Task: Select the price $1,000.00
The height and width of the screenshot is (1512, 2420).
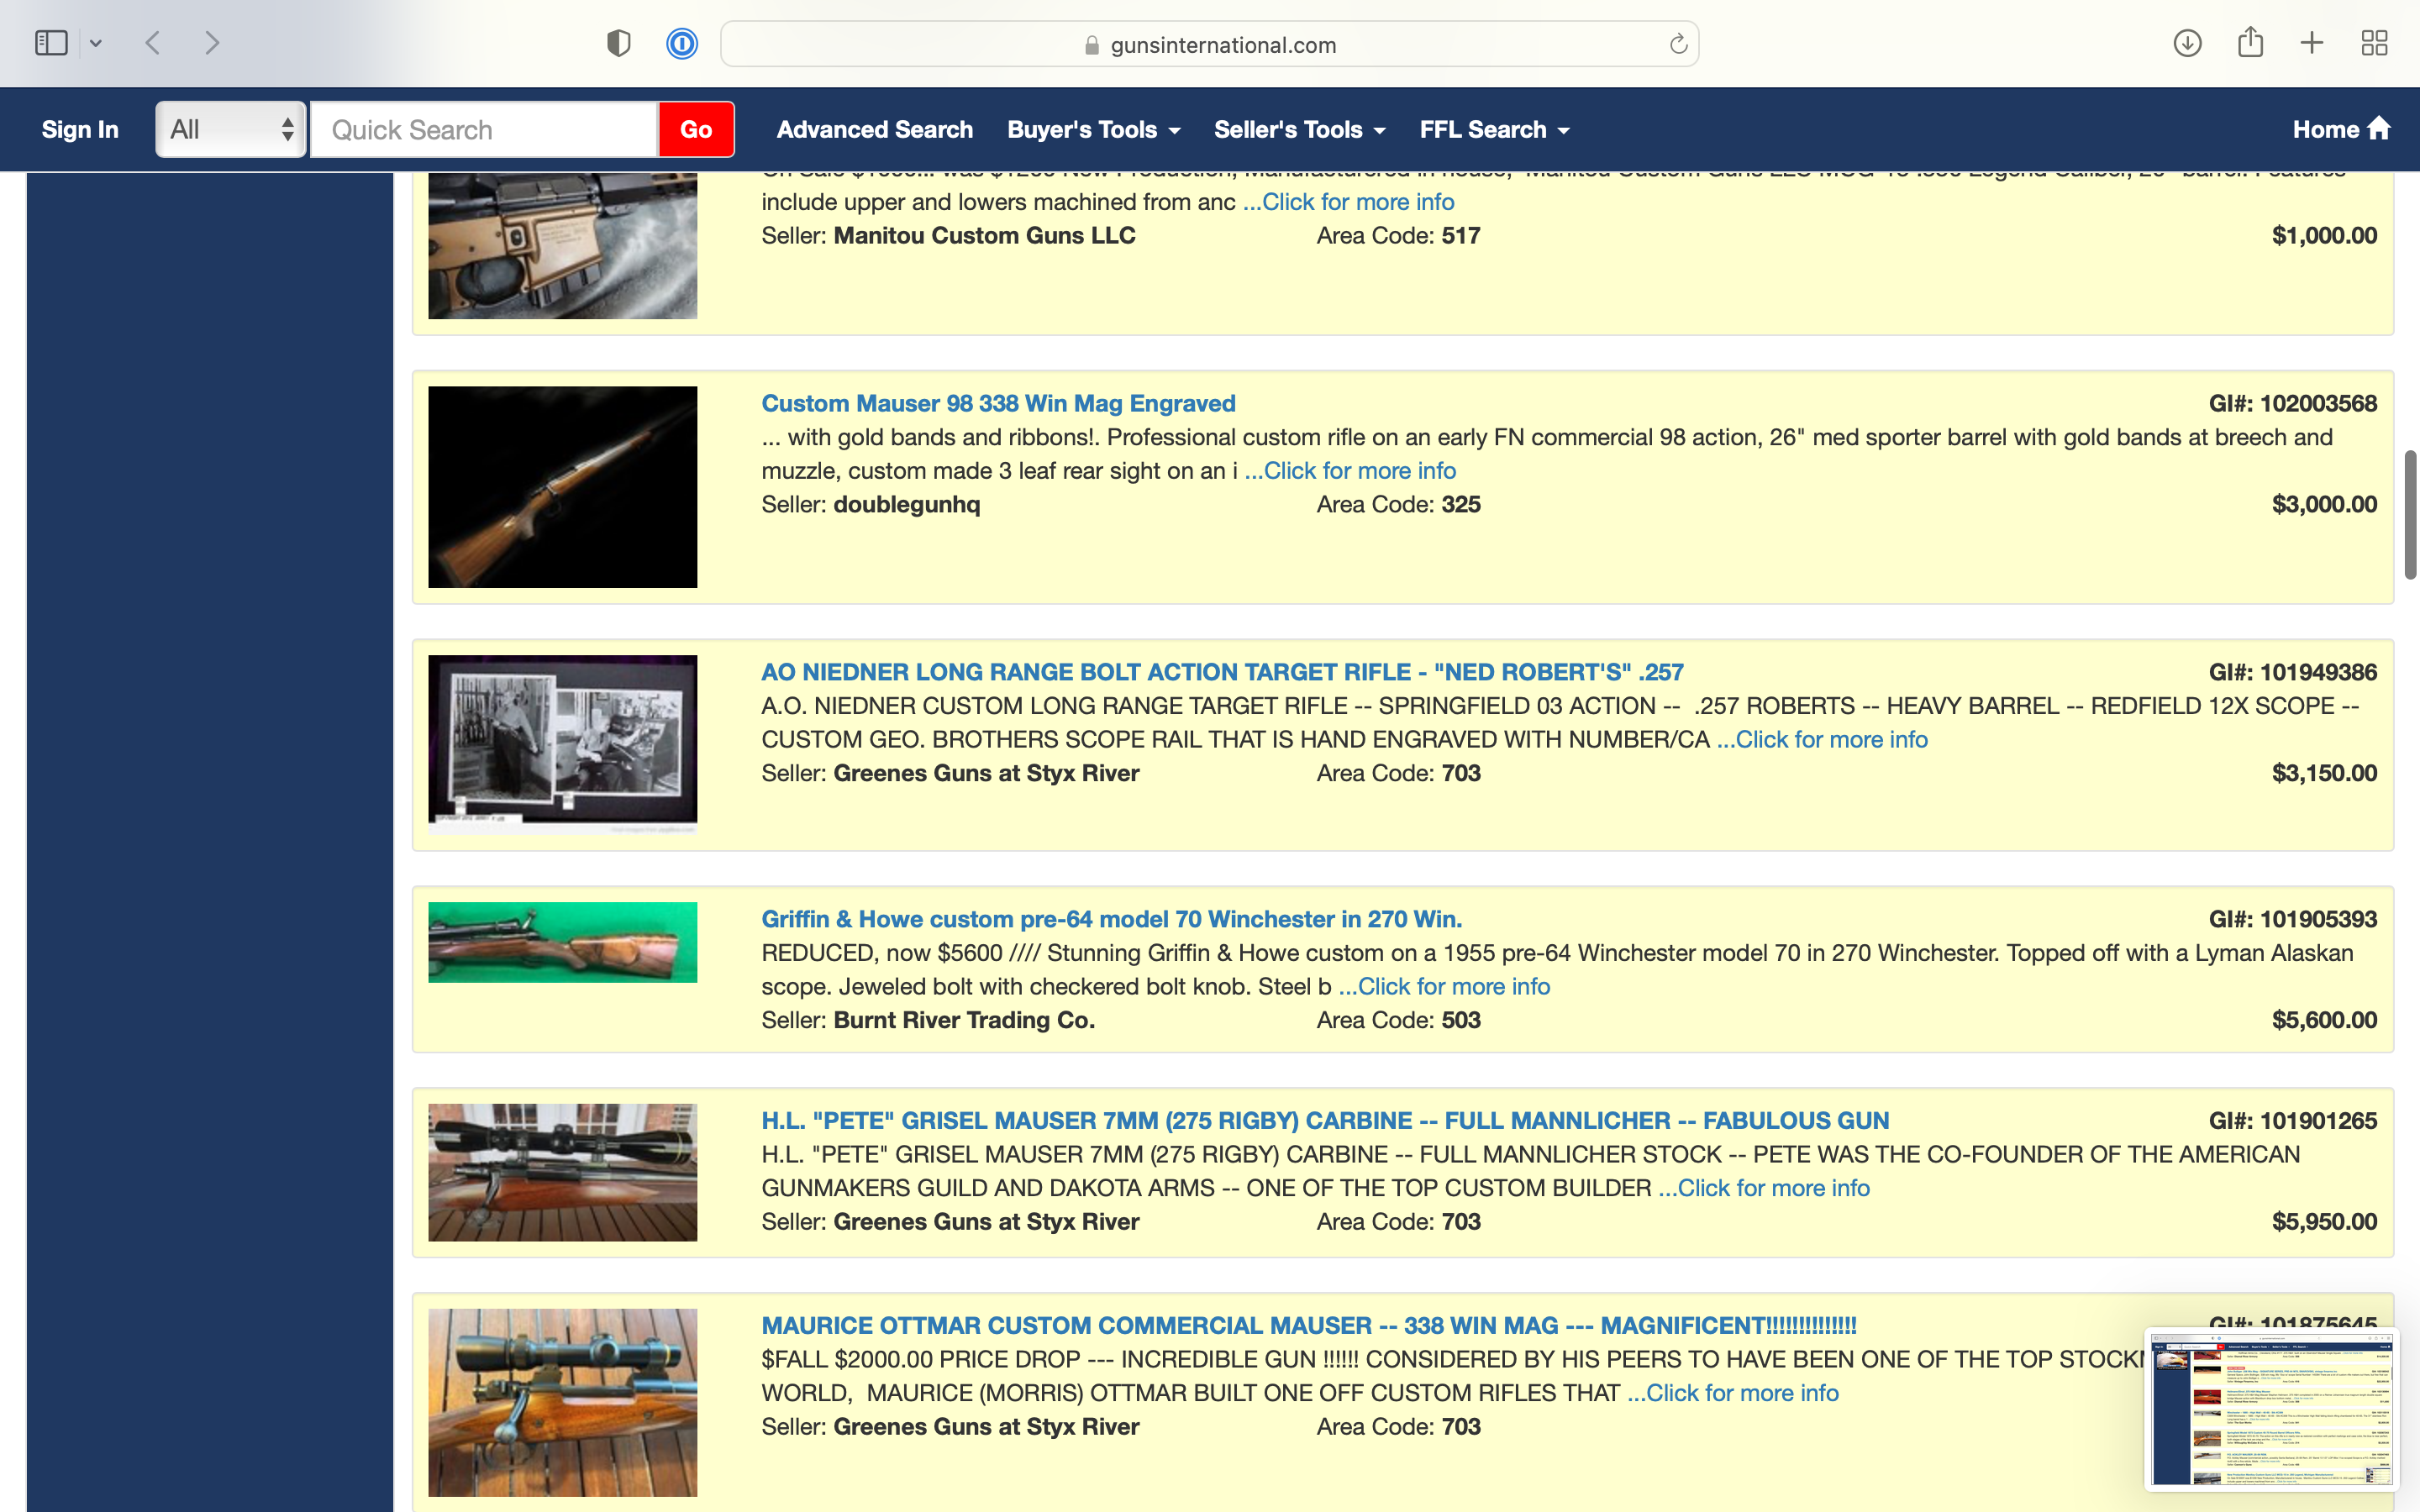Action: 2324,236
